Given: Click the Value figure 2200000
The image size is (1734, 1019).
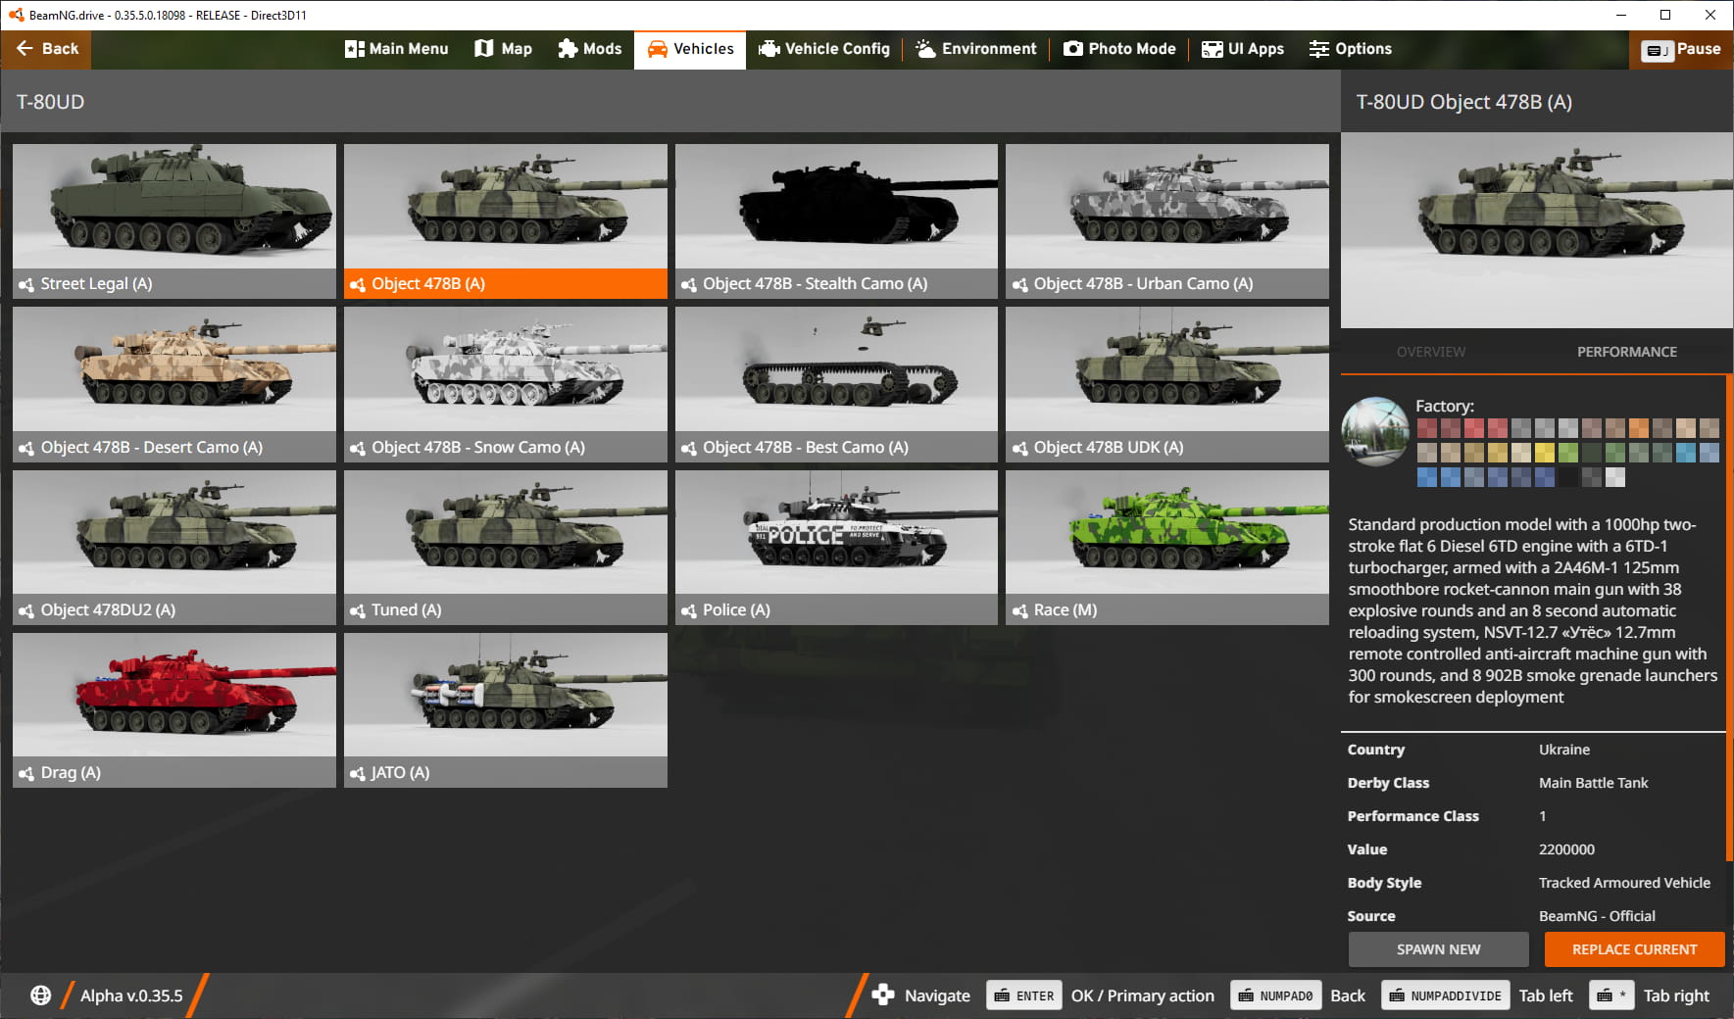Looking at the screenshot, I should click(x=1566, y=849).
